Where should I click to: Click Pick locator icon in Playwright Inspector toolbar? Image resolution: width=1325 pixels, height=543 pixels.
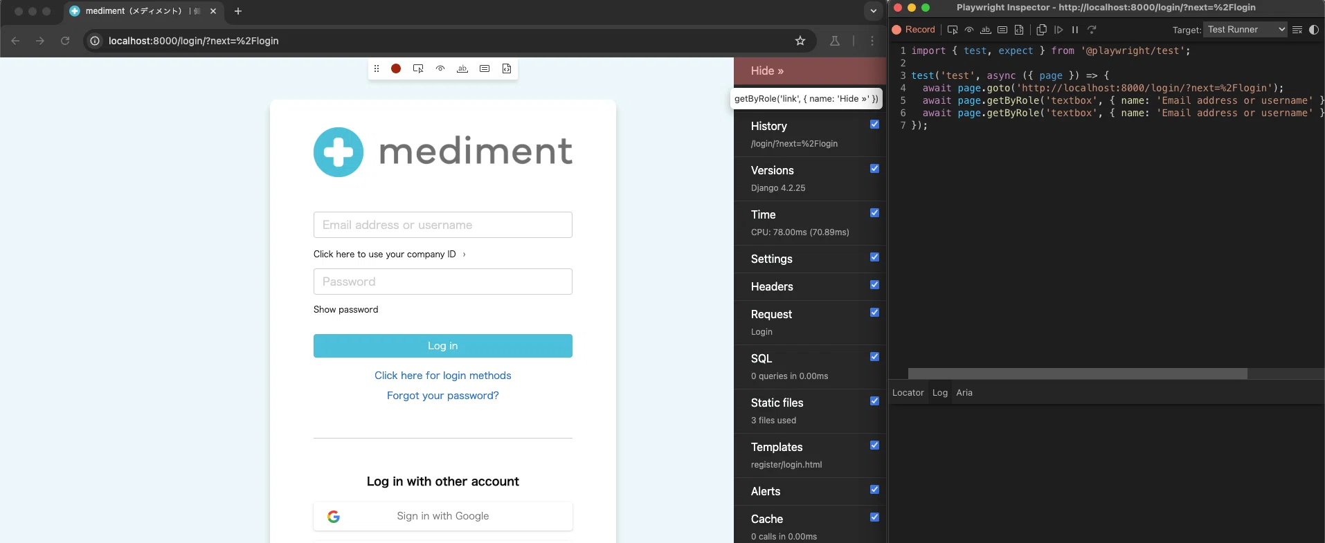[x=953, y=30]
